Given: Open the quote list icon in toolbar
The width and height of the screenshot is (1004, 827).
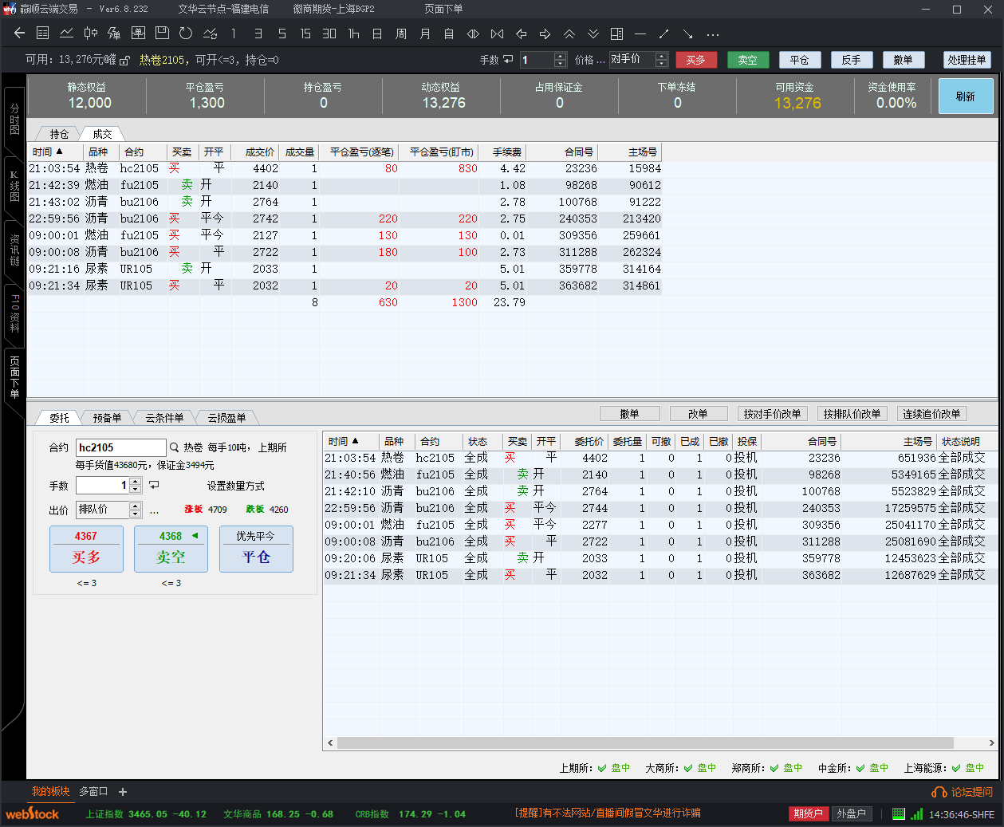Looking at the screenshot, I should coord(43,33).
